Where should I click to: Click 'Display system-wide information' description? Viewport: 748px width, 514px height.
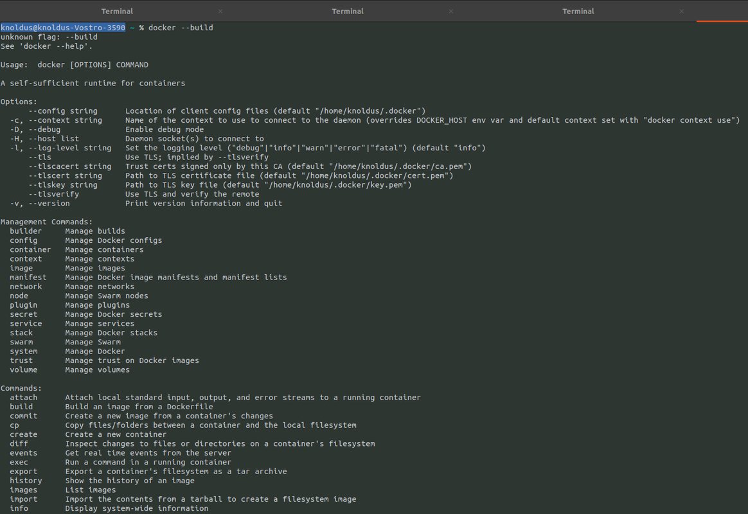tap(137, 508)
